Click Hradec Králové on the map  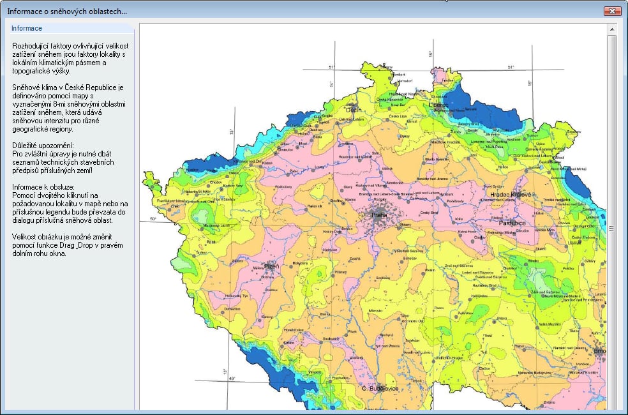pyautogui.click(x=511, y=195)
